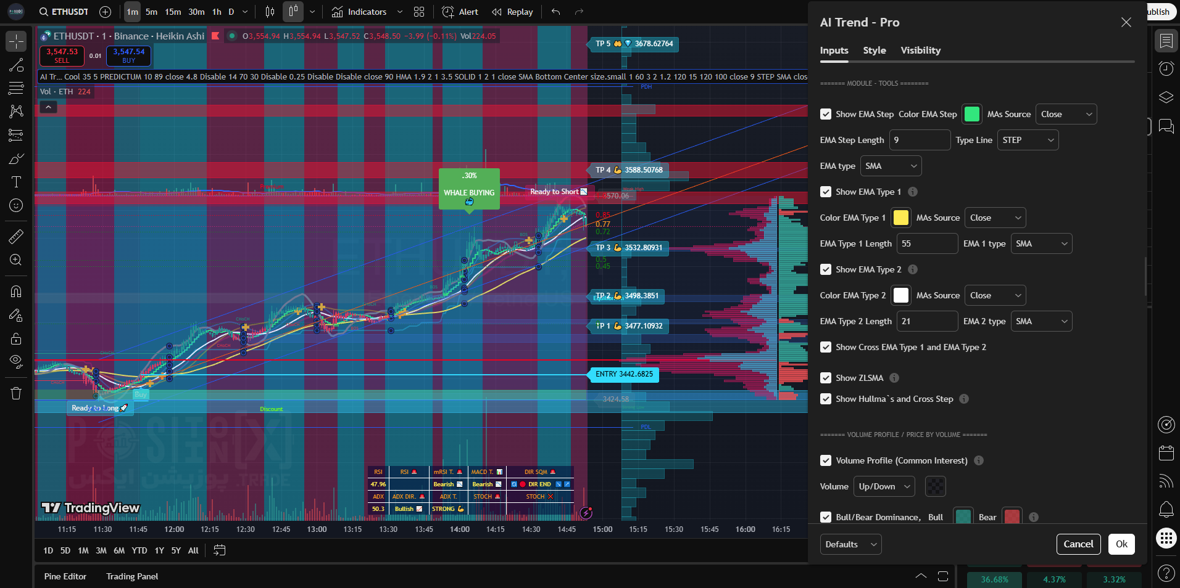Open the Alert clock icon
The width and height of the screenshot is (1180, 588).
pos(460,12)
